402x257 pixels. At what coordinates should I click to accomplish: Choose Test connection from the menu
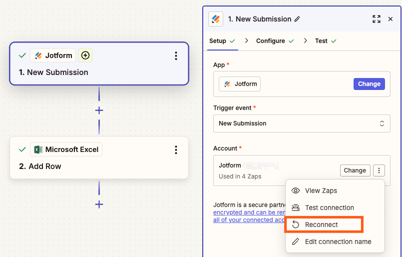335,207
